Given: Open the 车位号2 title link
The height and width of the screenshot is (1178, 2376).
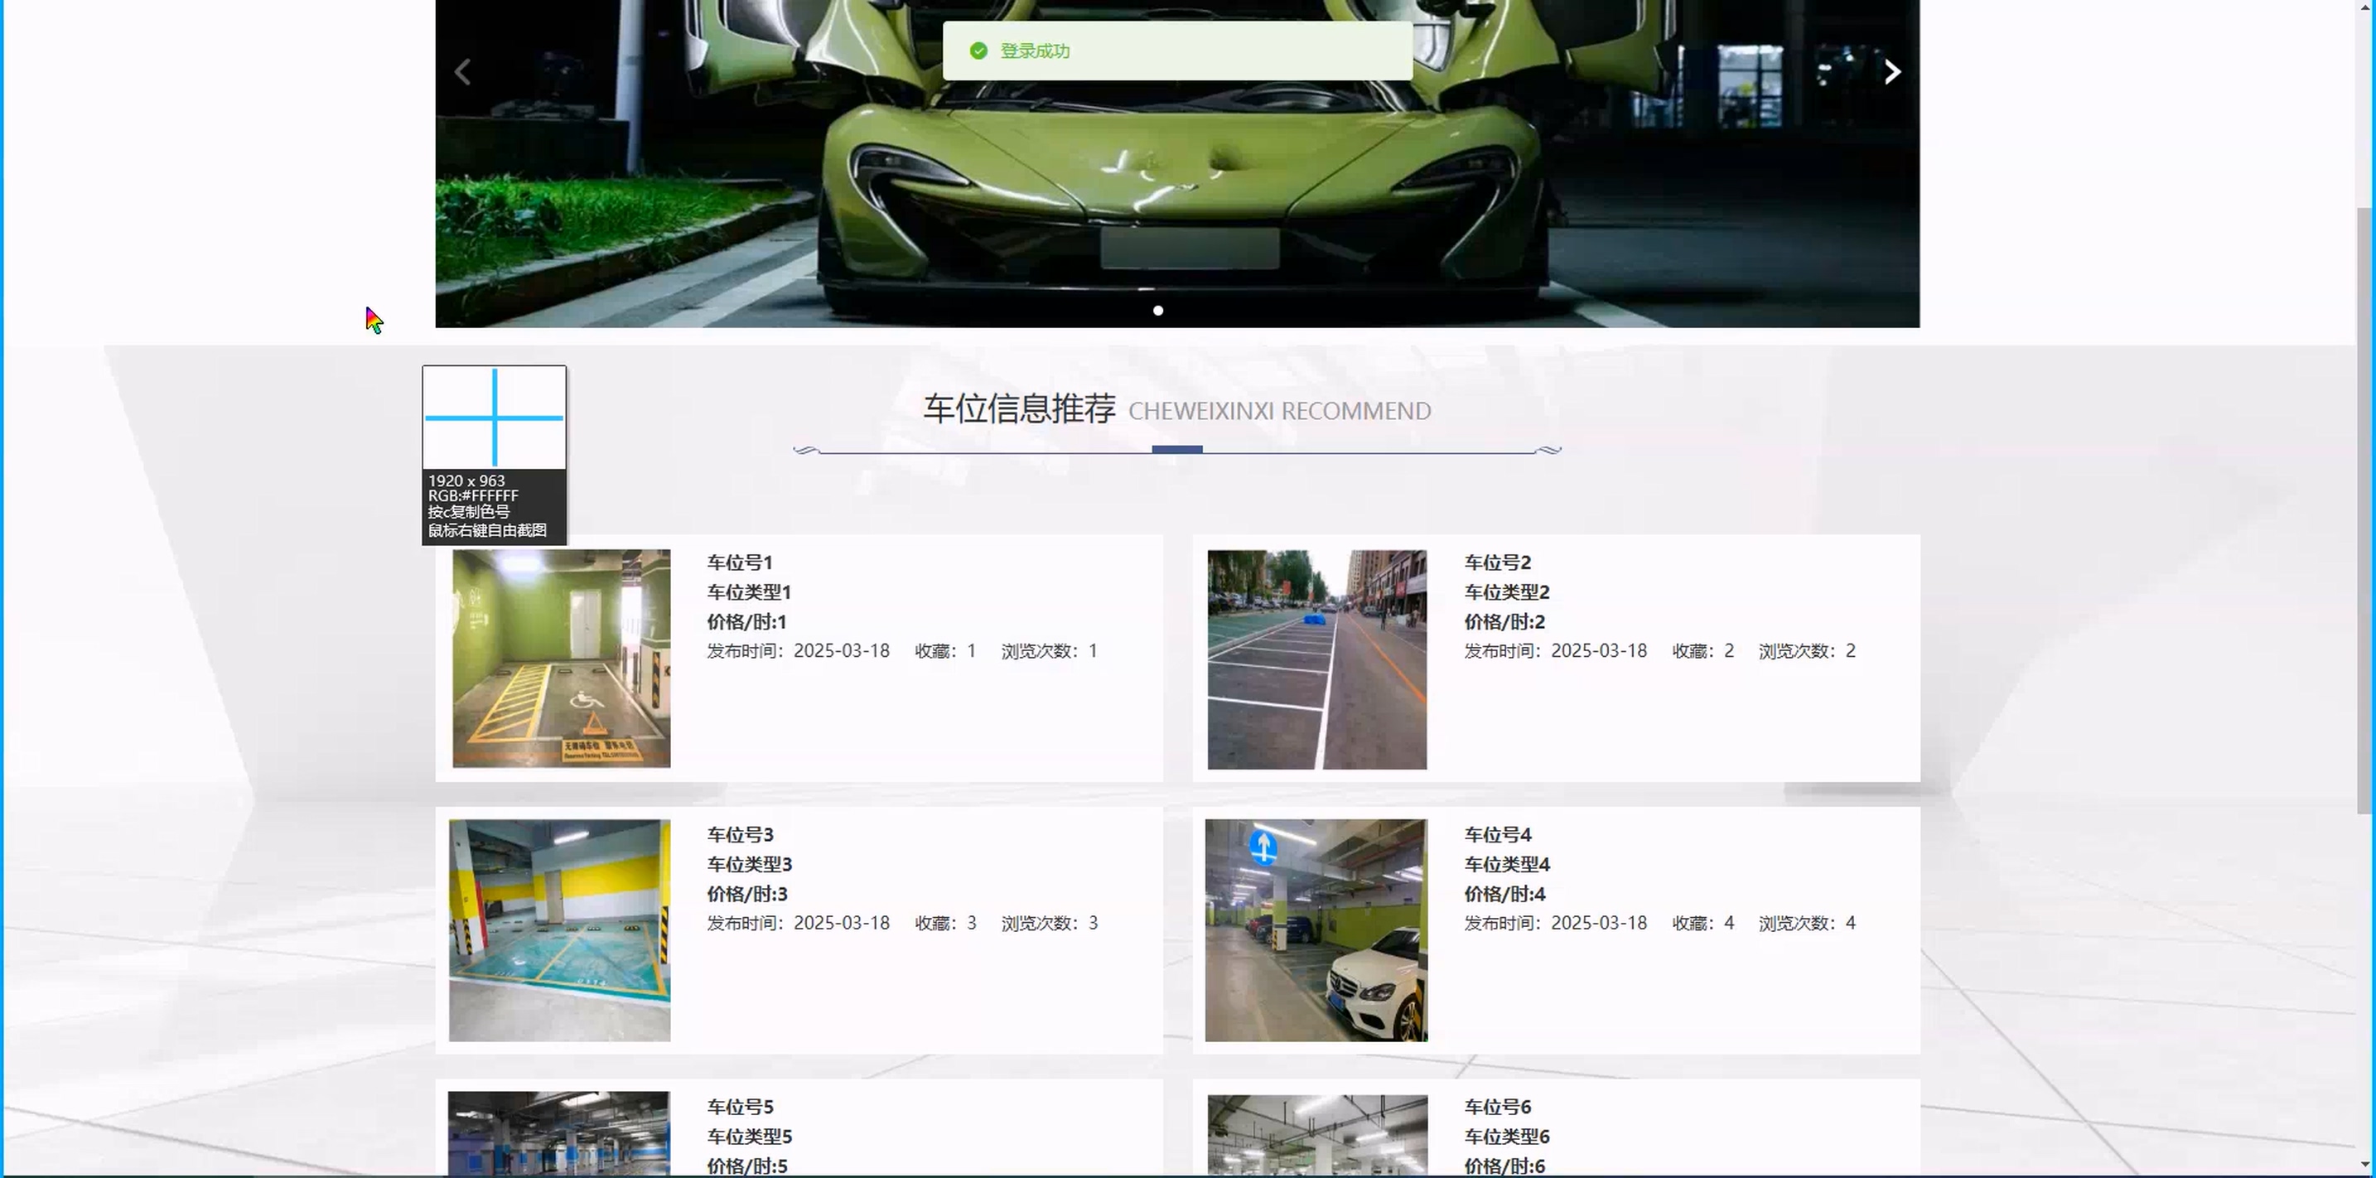Looking at the screenshot, I should coord(1497,562).
